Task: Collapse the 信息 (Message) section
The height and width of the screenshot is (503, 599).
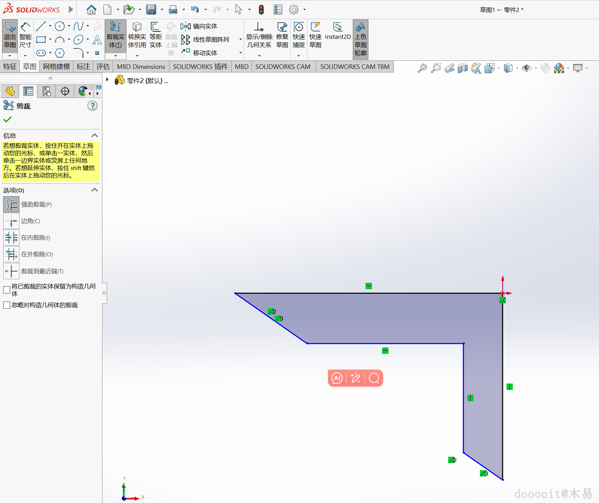Action: pyautogui.click(x=94, y=136)
